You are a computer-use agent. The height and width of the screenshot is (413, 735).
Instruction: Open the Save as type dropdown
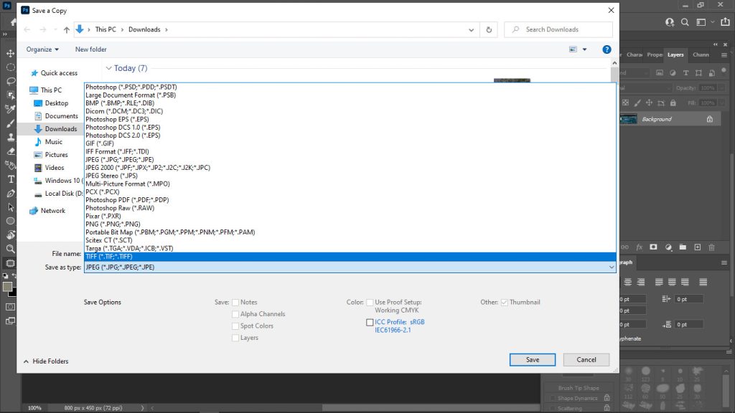(x=350, y=267)
